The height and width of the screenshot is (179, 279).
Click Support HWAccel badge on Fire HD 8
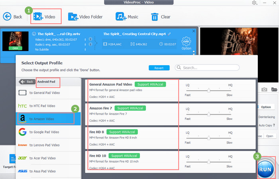(122, 132)
